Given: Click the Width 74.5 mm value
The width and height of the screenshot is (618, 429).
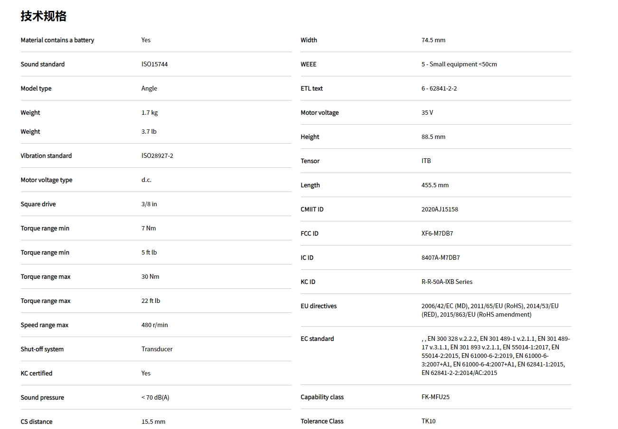Looking at the screenshot, I should point(433,40).
